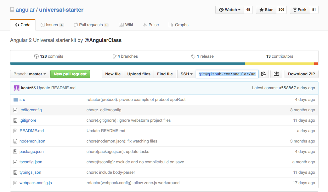Click the universal-starter repository link
Image resolution: width=328 pixels, height=192 pixels.
pyautogui.click(x=61, y=10)
